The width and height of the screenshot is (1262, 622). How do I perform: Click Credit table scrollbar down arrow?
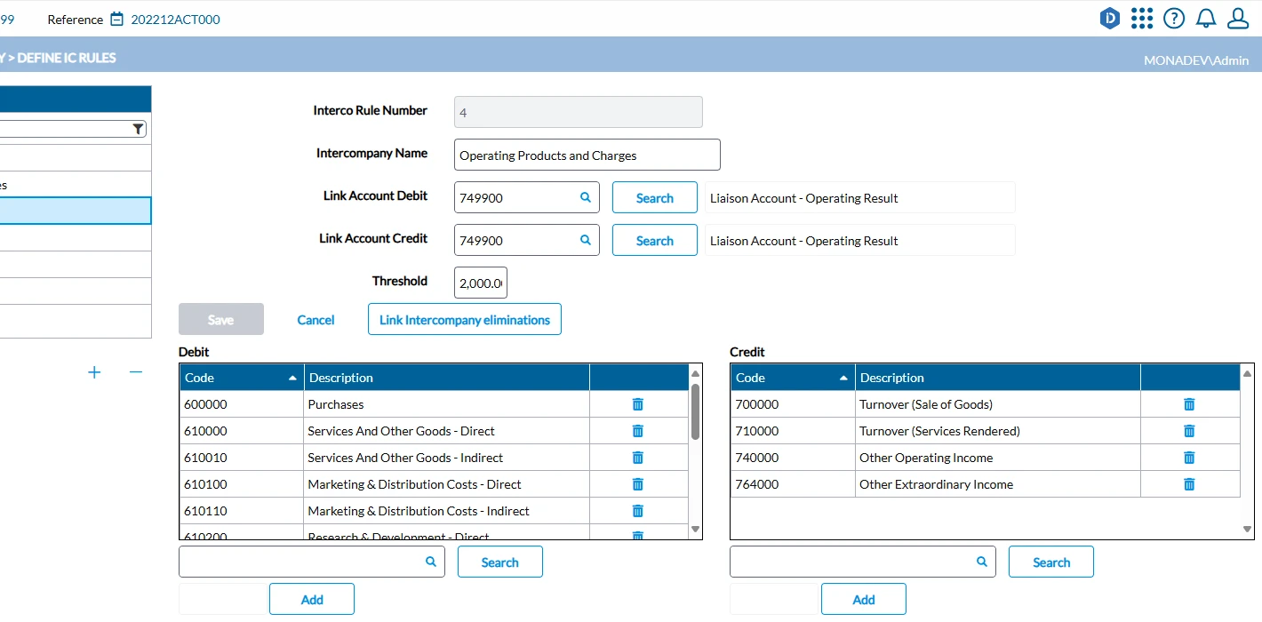[x=1248, y=530]
